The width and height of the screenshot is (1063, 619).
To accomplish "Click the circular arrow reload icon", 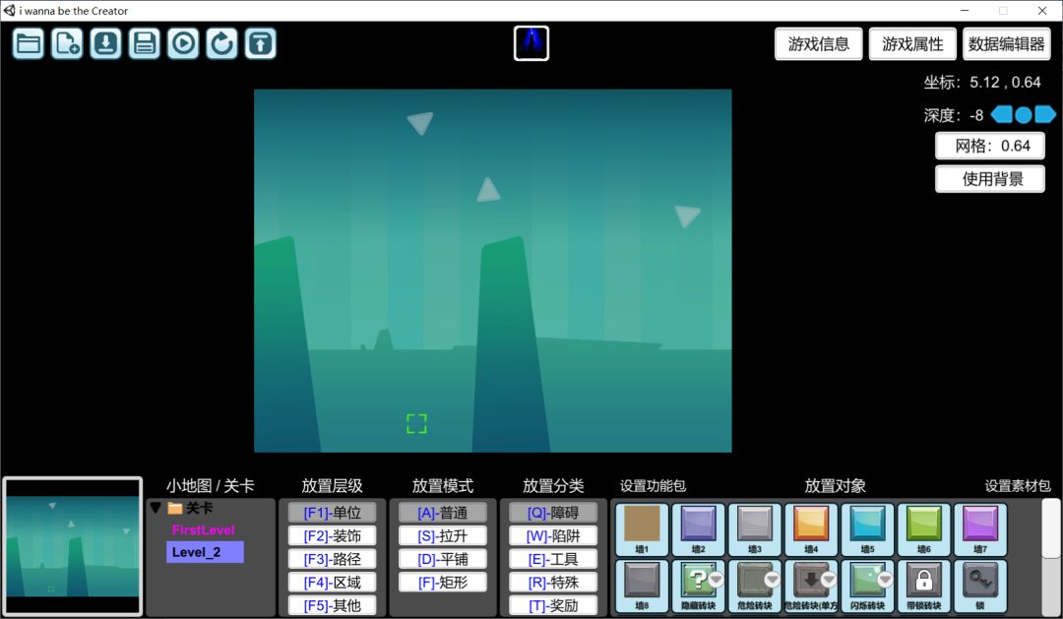I will pyautogui.click(x=221, y=43).
